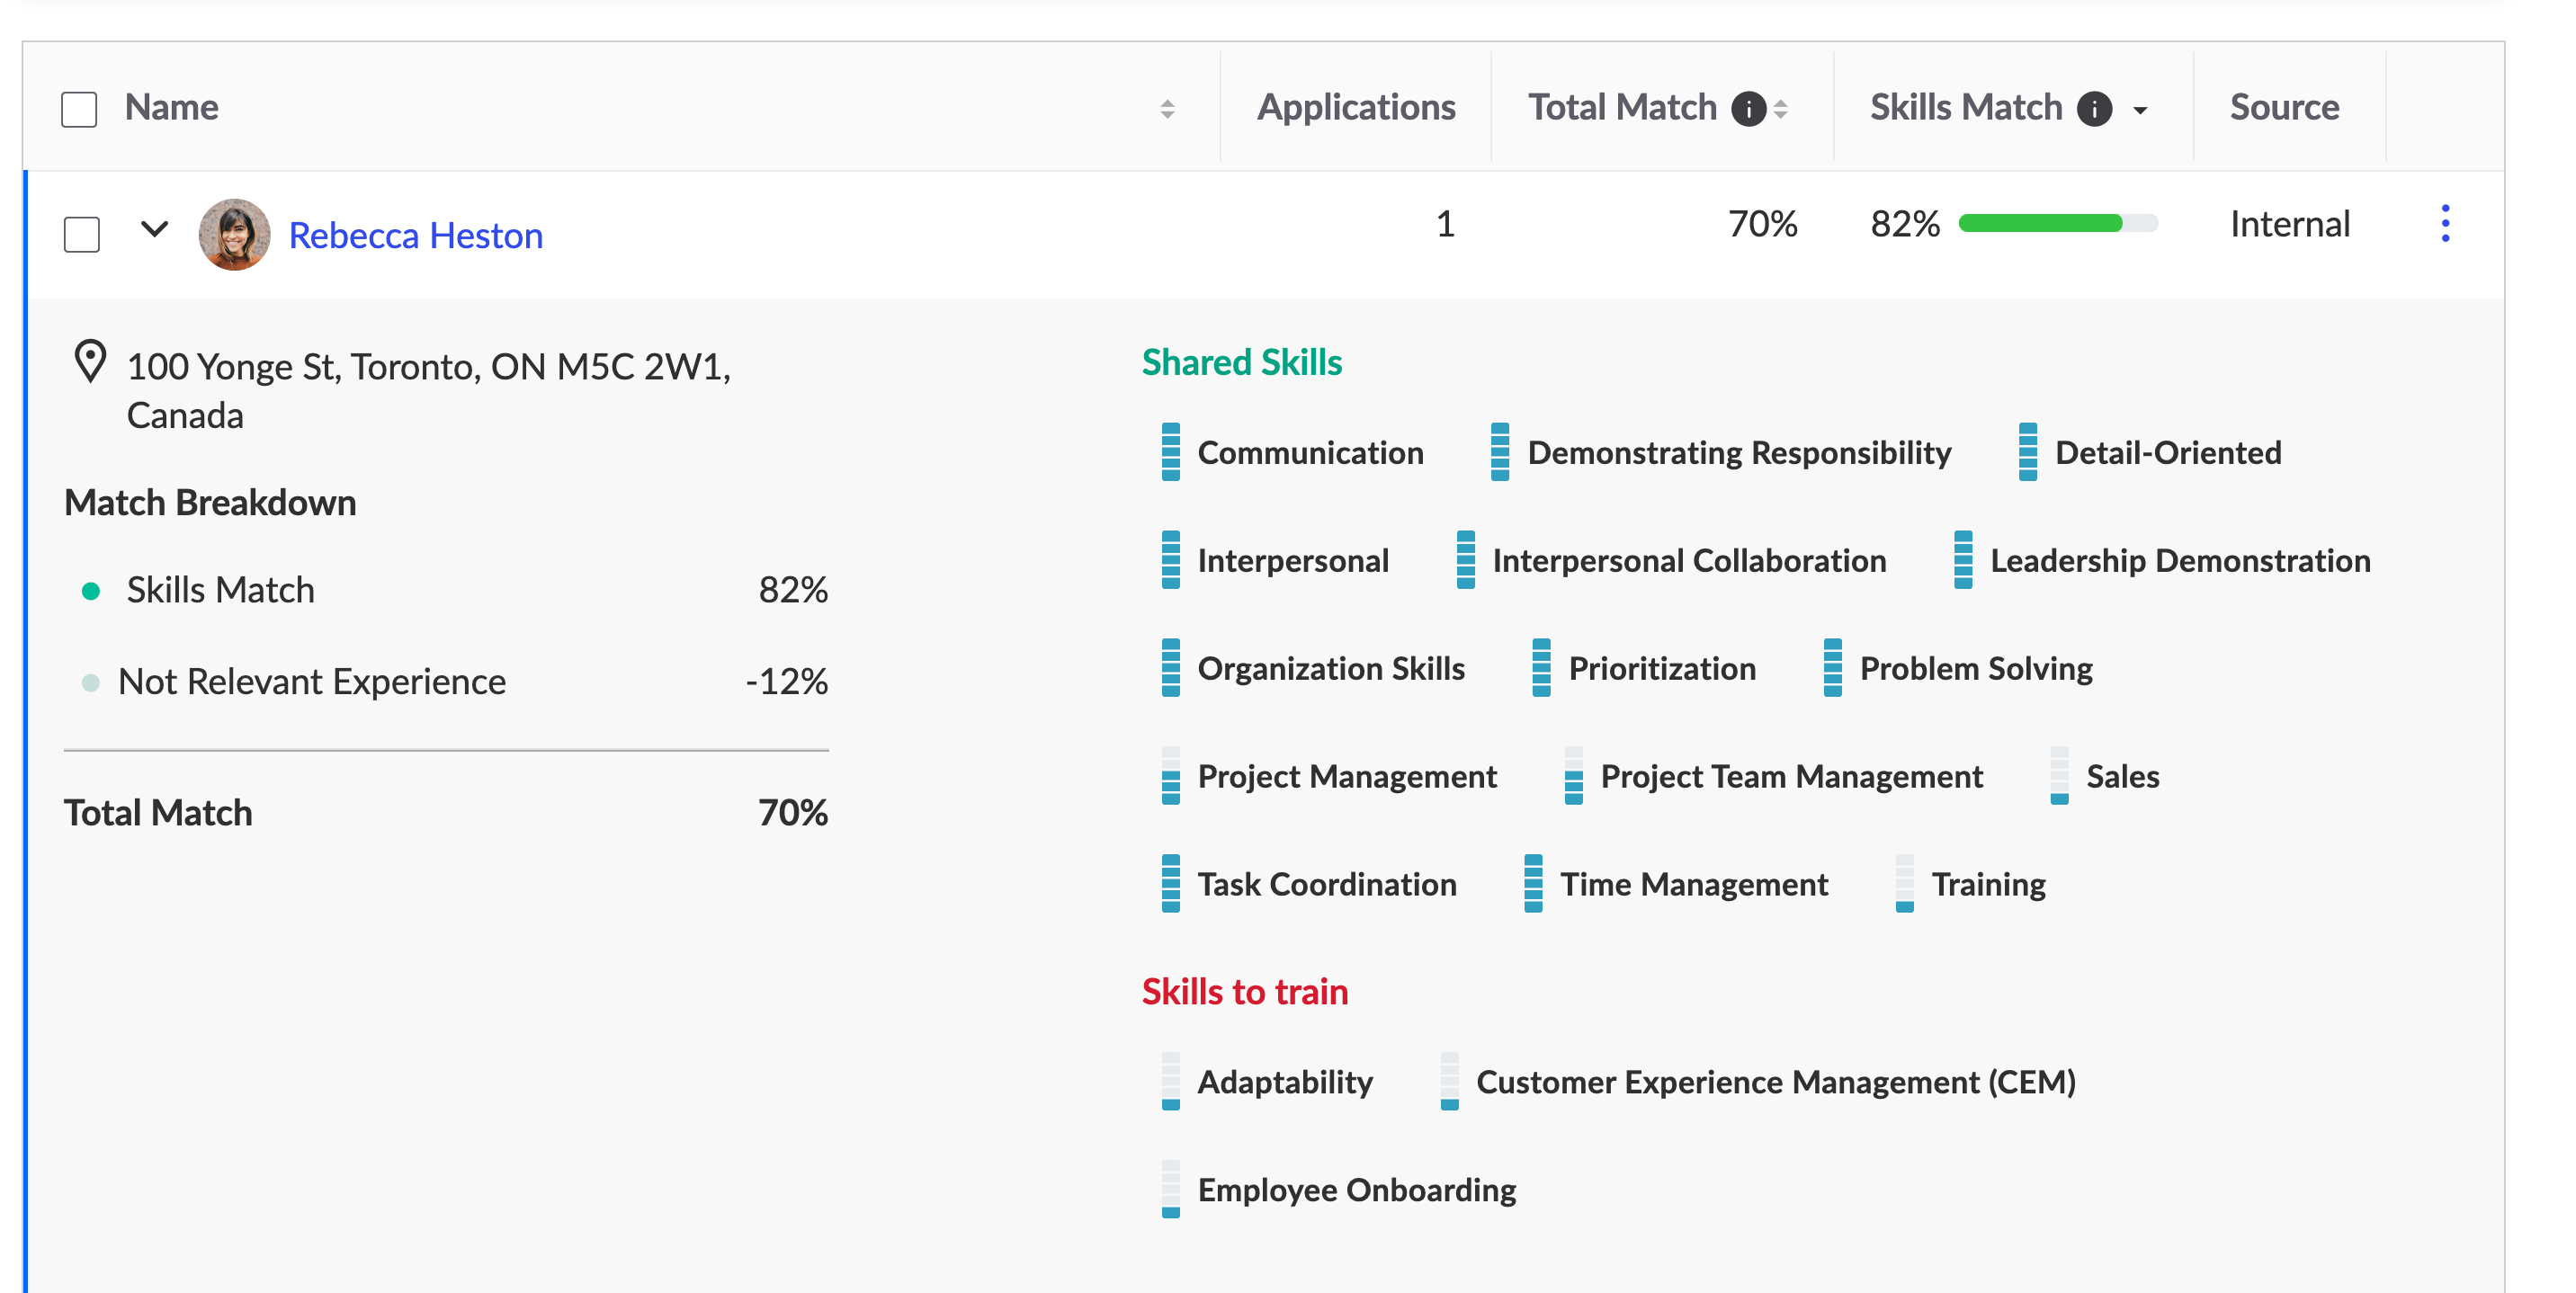
Task: Show Skills Match info tooltip icon
Action: pyautogui.click(x=2094, y=109)
